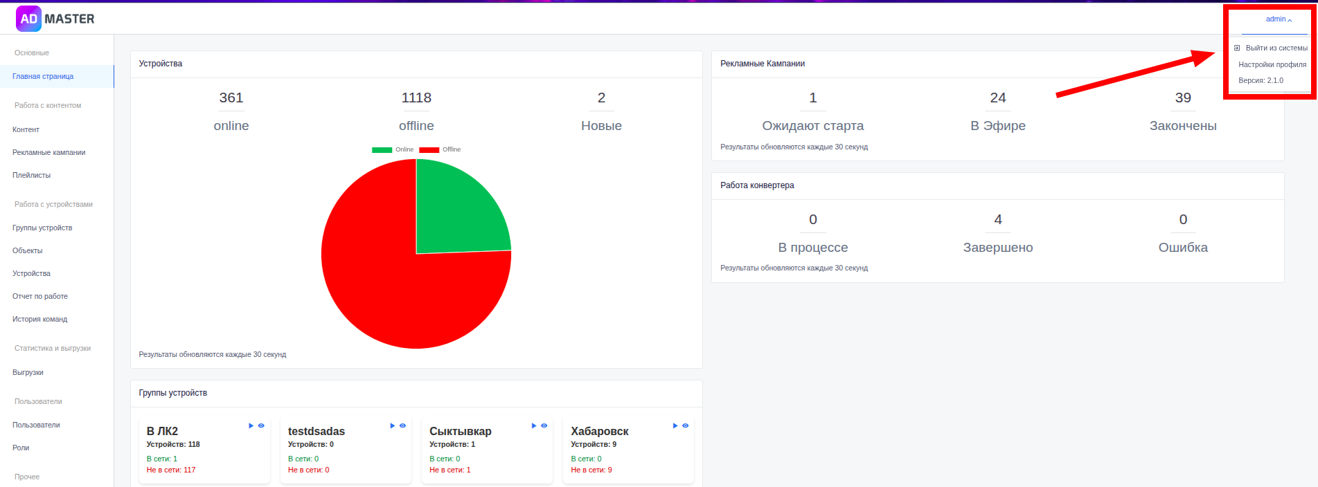Open Плейлисты in sidebar
The width and height of the screenshot is (1318, 487).
(x=31, y=175)
